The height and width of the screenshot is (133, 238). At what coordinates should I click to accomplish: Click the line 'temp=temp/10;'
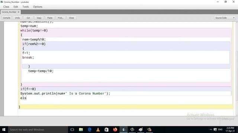point(41,71)
